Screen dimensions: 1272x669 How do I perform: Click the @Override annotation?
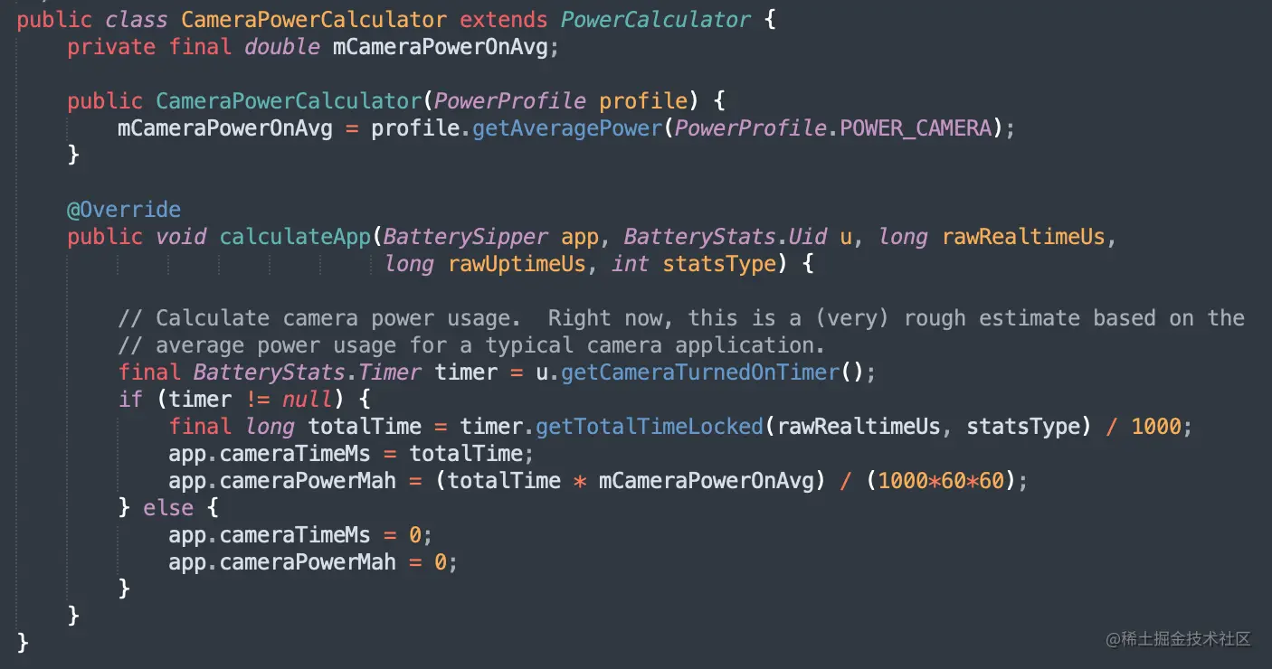tap(124, 210)
